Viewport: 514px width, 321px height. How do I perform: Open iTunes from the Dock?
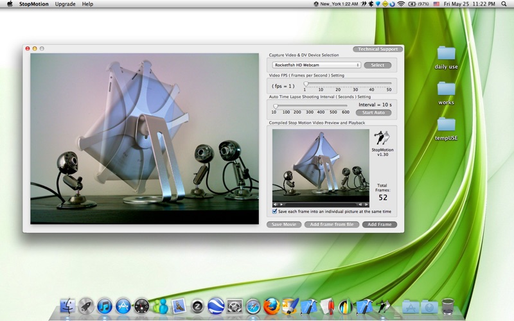coord(105,307)
